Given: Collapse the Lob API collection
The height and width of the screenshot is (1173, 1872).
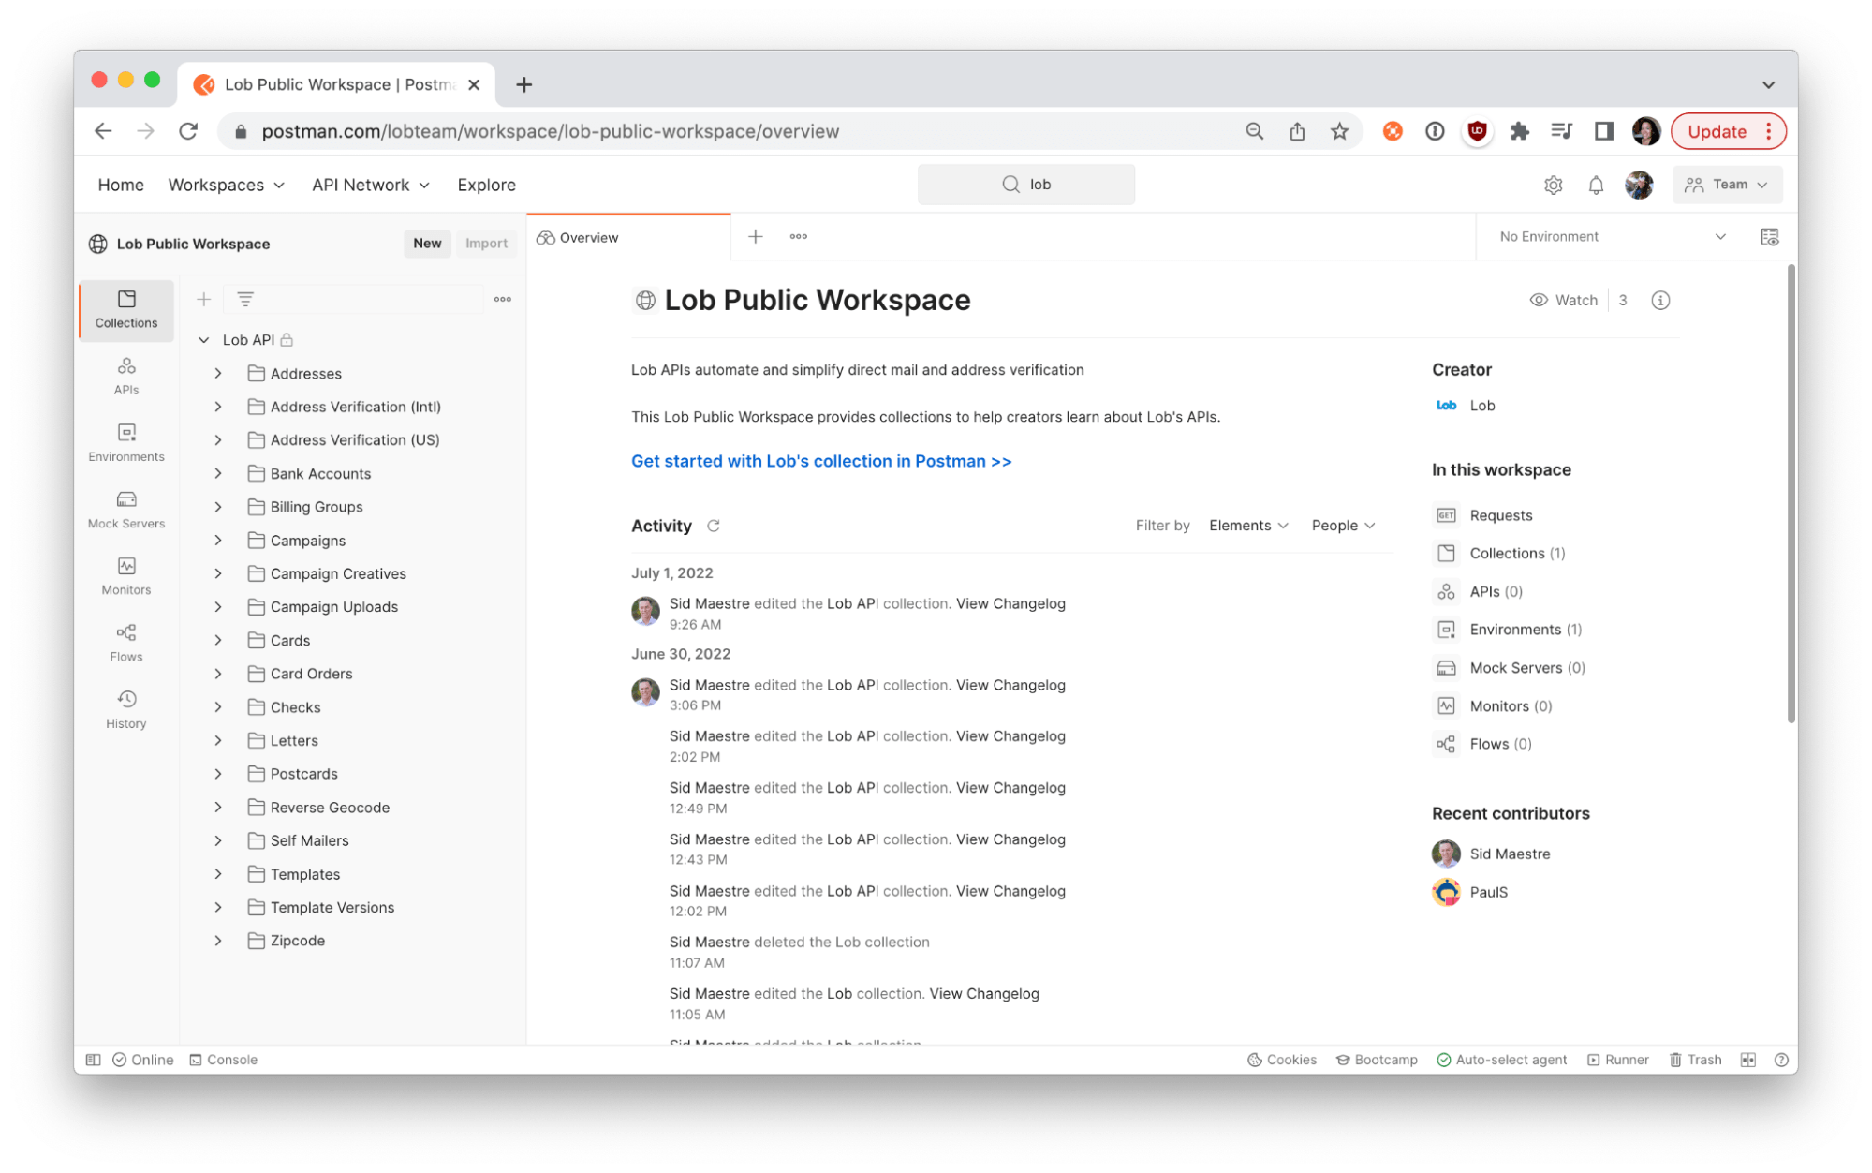Looking at the screenshot, I should point(203,340).
